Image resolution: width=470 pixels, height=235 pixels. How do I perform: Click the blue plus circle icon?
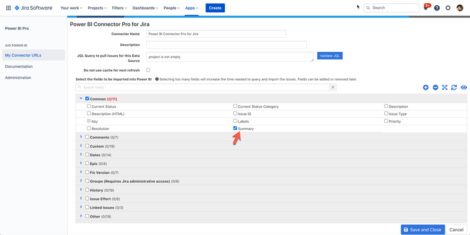click(x=426, y=87)
